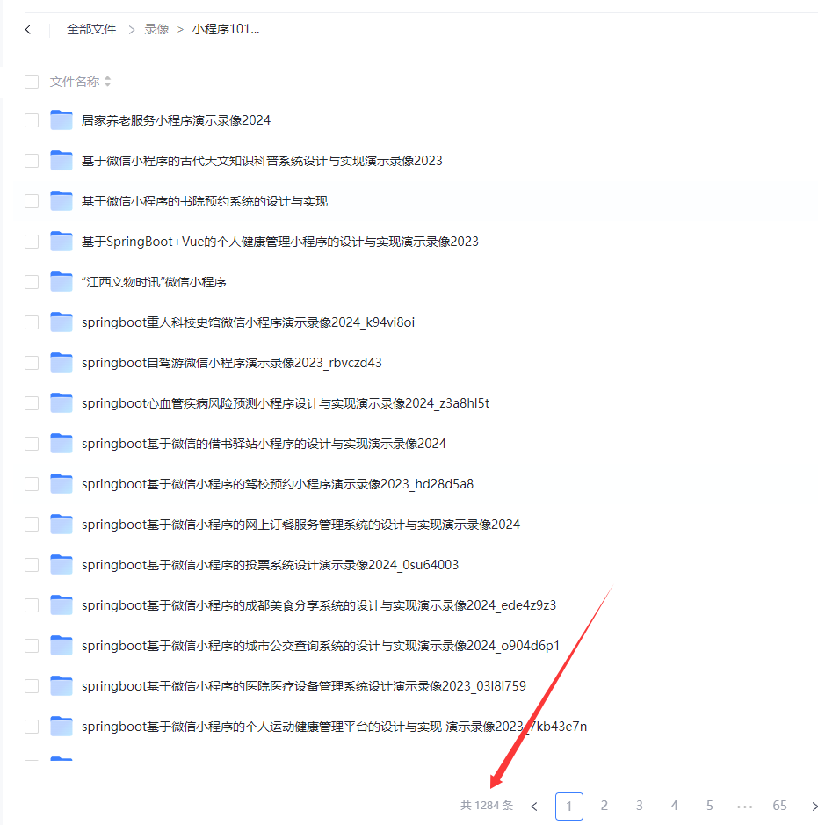This screenshot has width=818, height=825.
Task: Click folder icon for 居家养老服务小程序演示录像2024
Action: [x=62, y=120]
